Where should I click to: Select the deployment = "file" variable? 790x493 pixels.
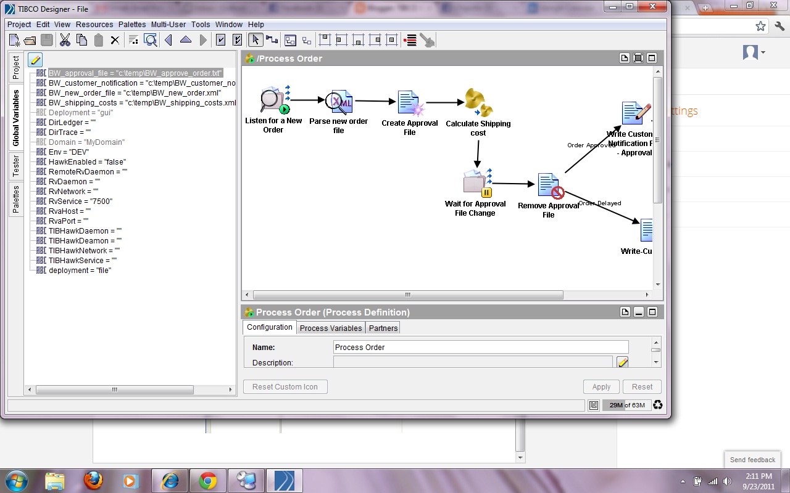(x=80, y=271)
